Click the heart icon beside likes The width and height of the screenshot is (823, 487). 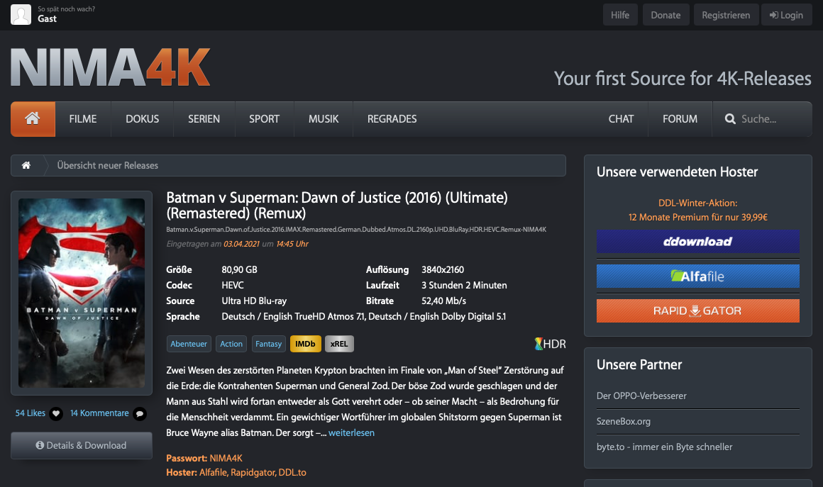(56, 413)
